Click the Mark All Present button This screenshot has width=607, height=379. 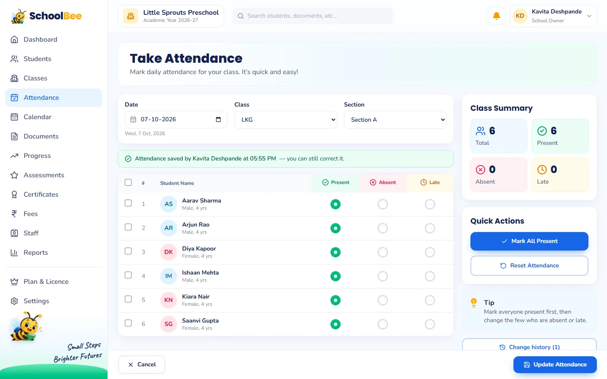click(x=529, y=241)
